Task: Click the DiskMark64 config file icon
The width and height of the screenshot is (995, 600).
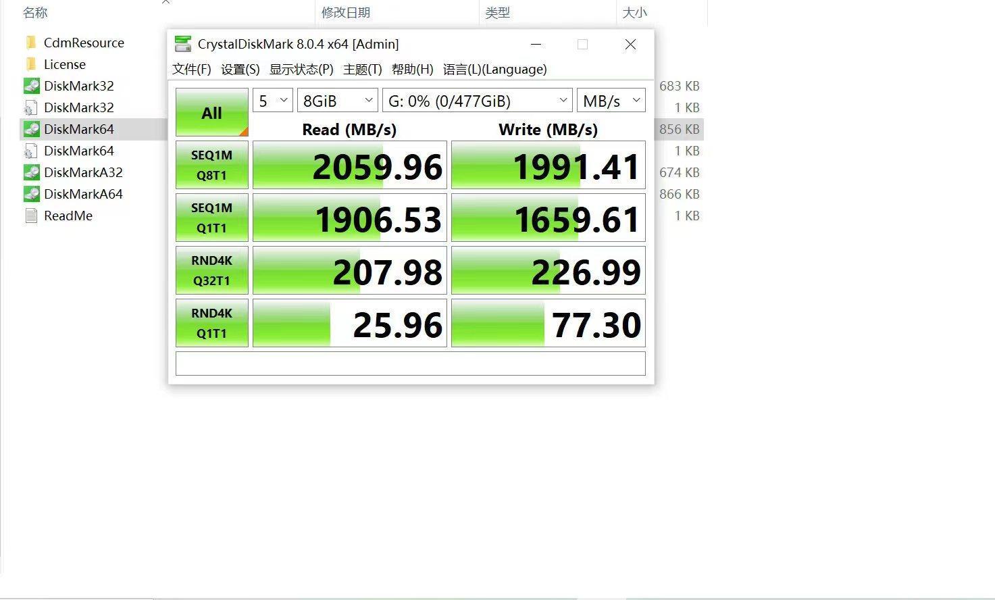Action: coord(31,151)
